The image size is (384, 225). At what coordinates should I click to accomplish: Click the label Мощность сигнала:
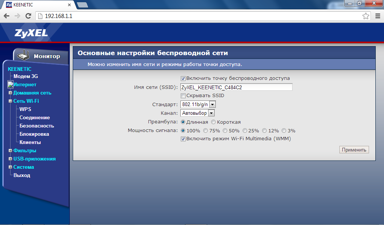153,130
